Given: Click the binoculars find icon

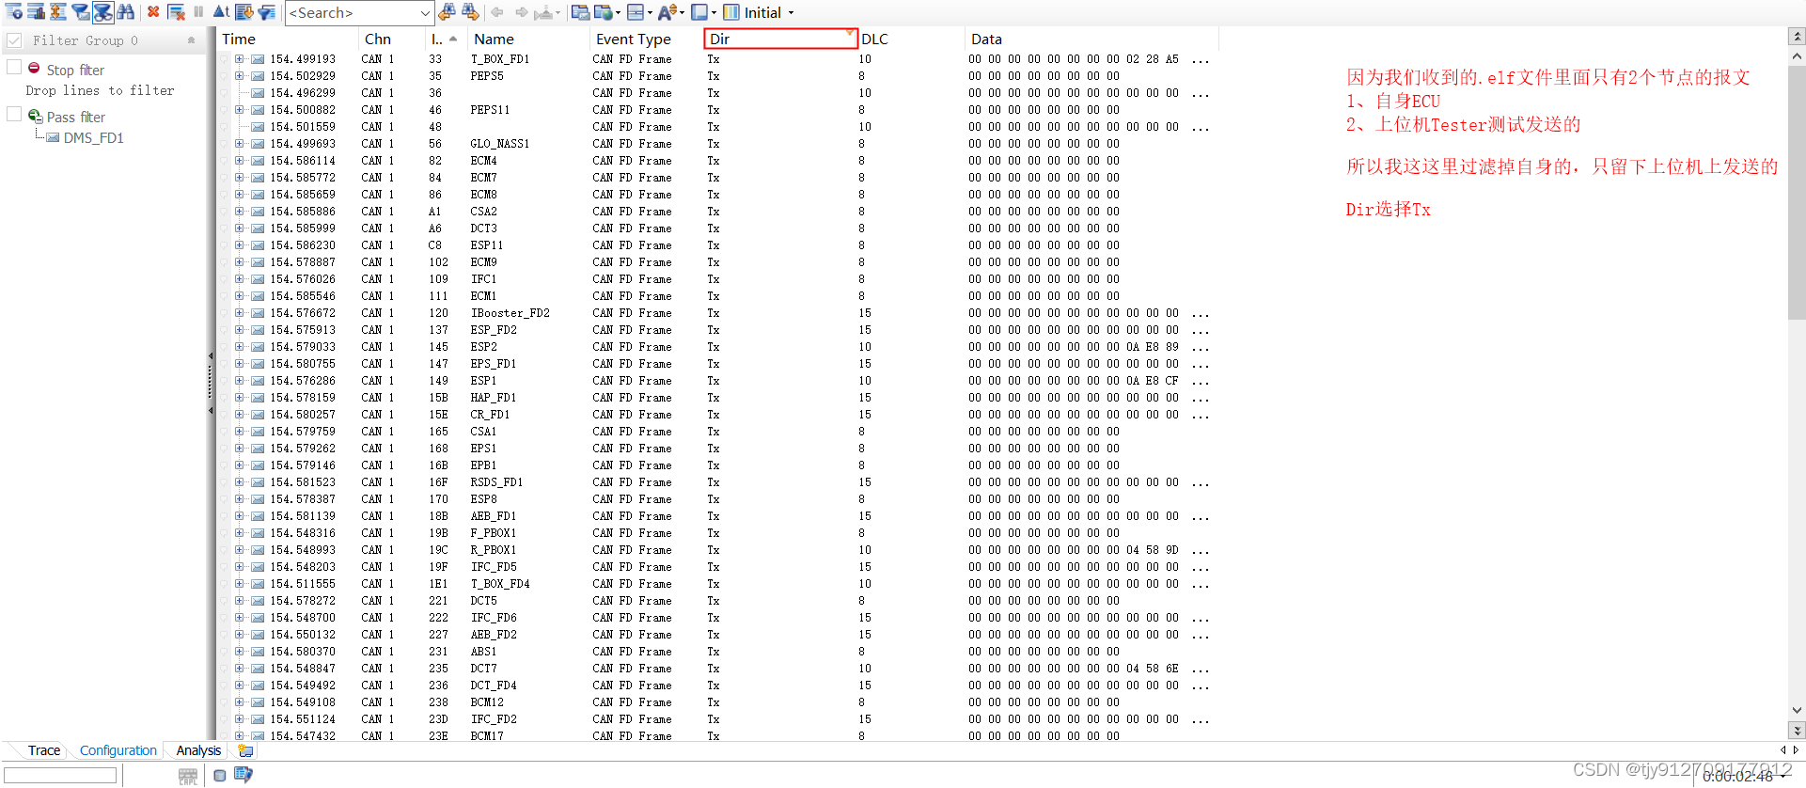Looking at the screenshot, I should pos(125,12).
